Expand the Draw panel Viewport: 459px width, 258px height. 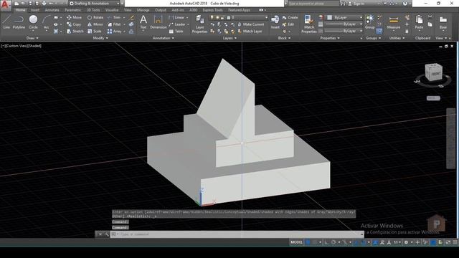click(x=32, y=38)
